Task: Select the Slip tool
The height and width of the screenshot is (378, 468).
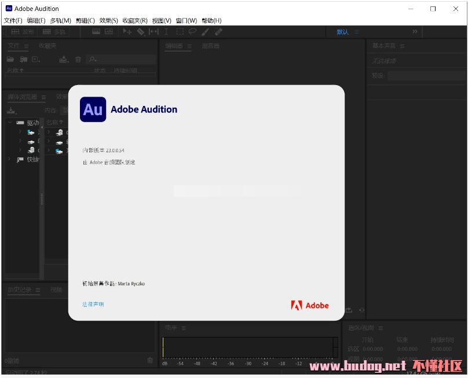Action: pyautogui.click(x=153, y=32)
